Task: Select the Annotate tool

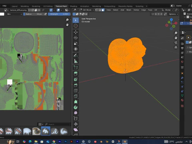Action: [x=76, y=56]
